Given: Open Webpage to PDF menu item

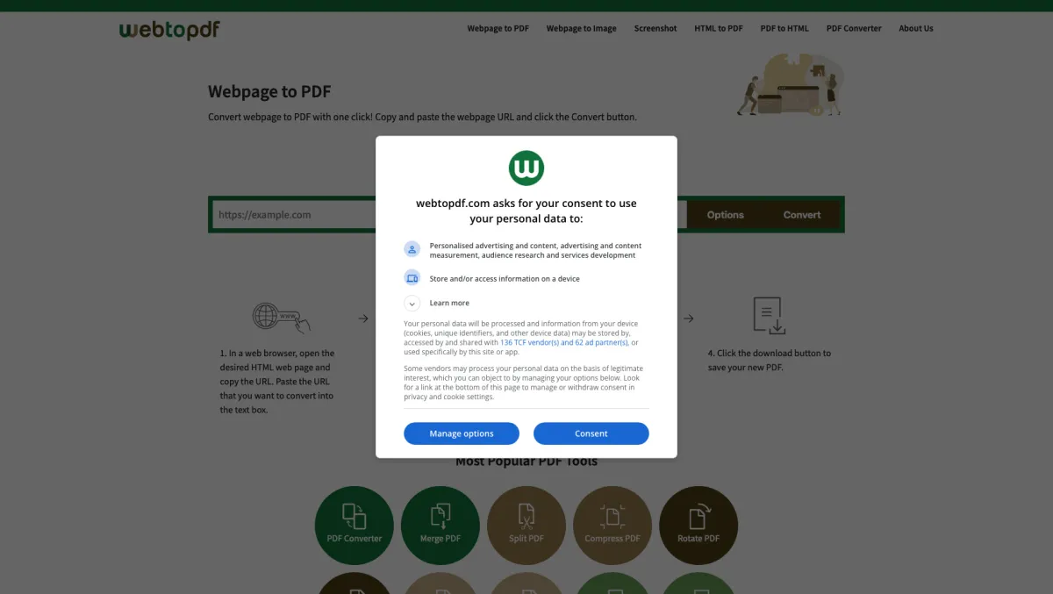Looking at the screenshot, I should [x=498, y=28].
